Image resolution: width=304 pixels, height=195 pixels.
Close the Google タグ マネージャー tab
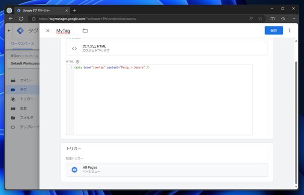pos(66,11)
